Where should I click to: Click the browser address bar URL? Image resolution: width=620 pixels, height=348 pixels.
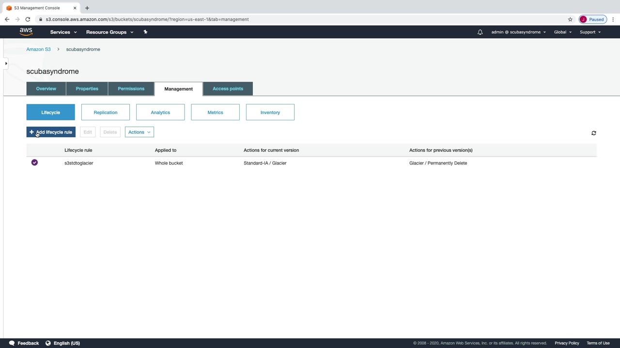click(147, 19)
